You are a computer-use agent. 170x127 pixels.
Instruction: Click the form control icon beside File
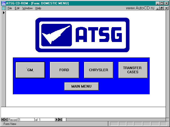(4, 8)
